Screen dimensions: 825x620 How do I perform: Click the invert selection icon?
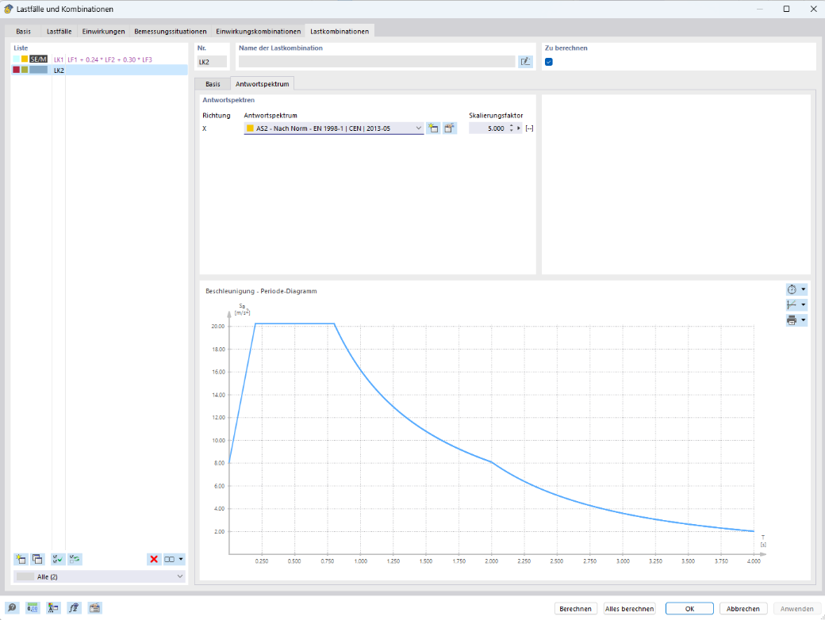[75, 559]
